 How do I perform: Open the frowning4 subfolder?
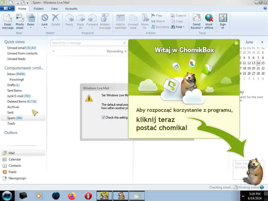[x=16, y=80]
